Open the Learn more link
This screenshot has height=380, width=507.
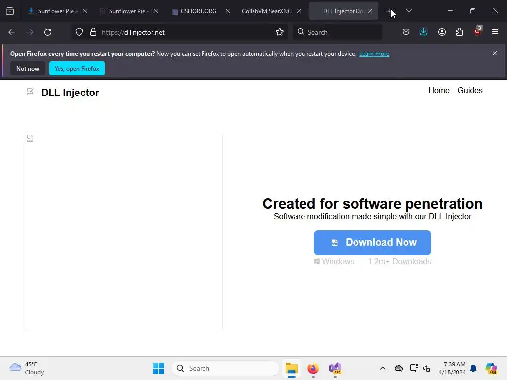(374, 54)
